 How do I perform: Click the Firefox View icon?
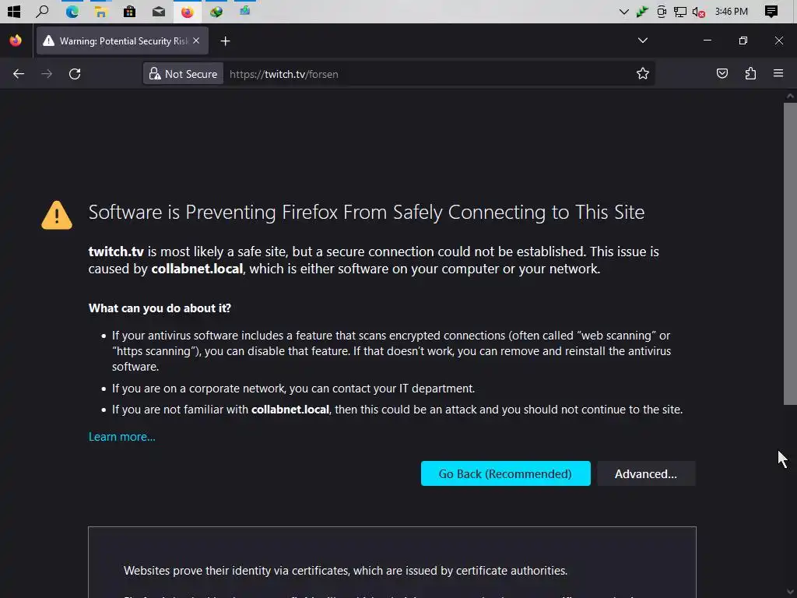point(16,40)
